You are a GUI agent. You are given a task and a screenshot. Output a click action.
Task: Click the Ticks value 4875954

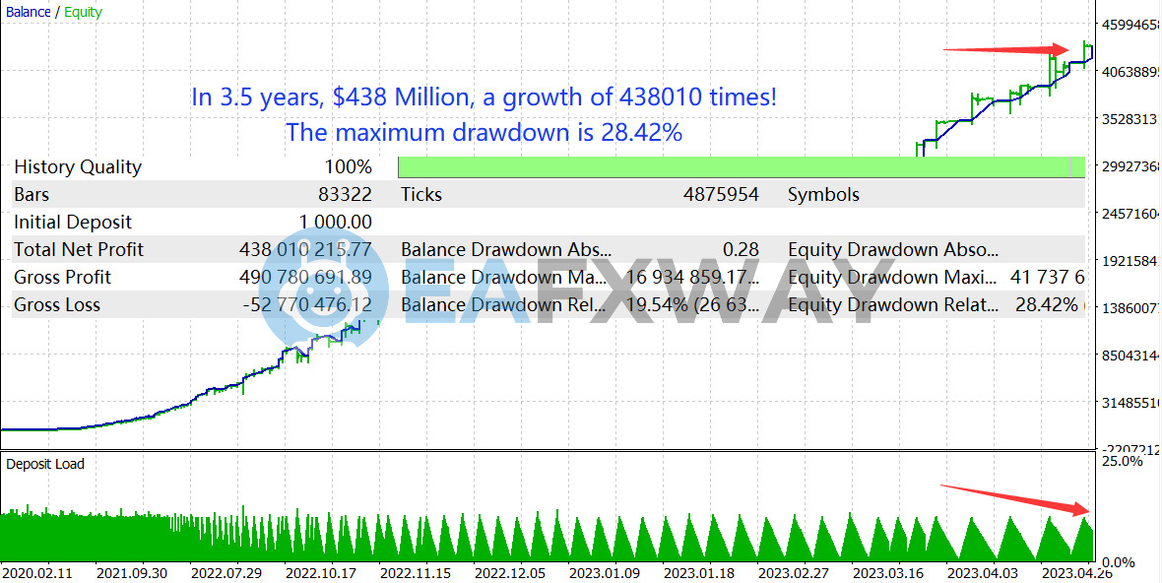pyautogui.click(x=721, y=195)
